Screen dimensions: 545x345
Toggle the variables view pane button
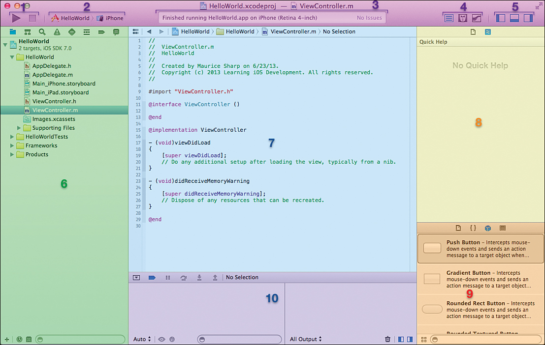tap(401, 339)
